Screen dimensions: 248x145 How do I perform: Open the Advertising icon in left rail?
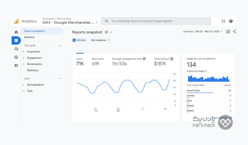pyautogui.click(x=16, y=57)
